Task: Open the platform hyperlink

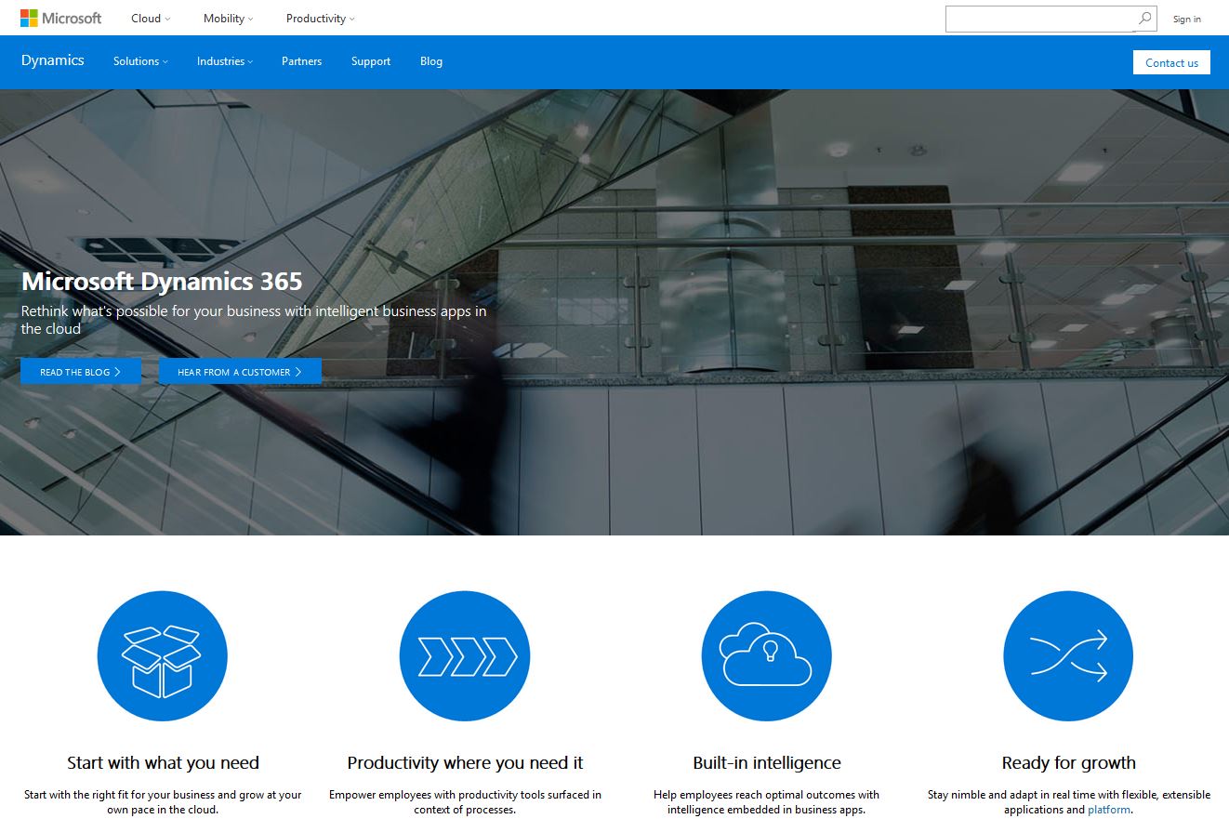Action: point(1109,810)
